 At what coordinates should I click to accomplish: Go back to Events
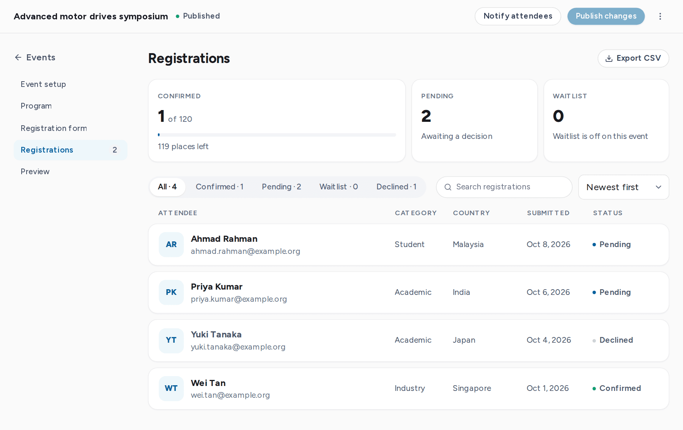tap(35, 57)
